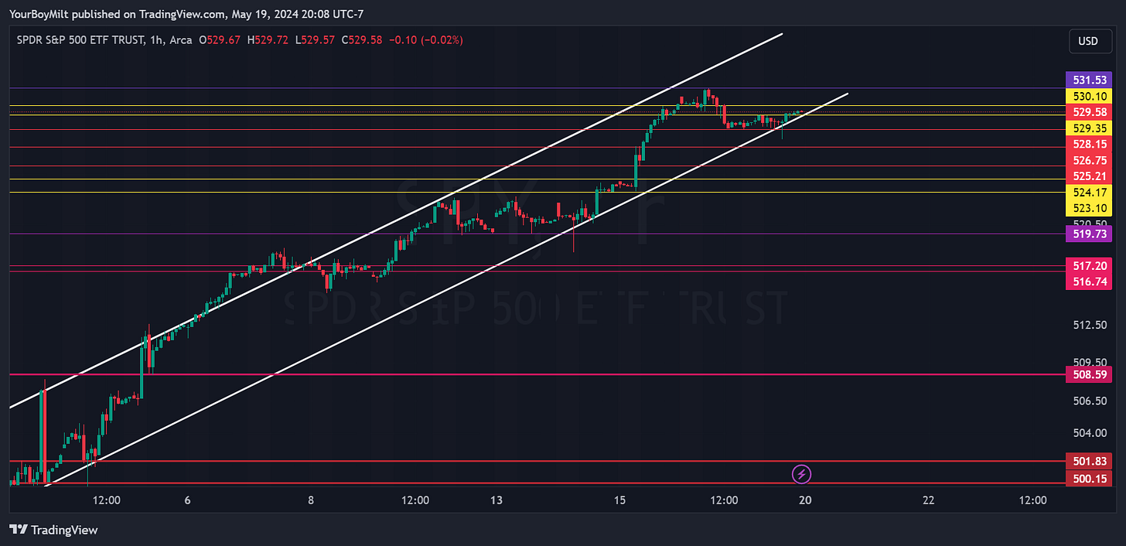
Task: Click the yellow 524.17 price label
Action: 1089,192
